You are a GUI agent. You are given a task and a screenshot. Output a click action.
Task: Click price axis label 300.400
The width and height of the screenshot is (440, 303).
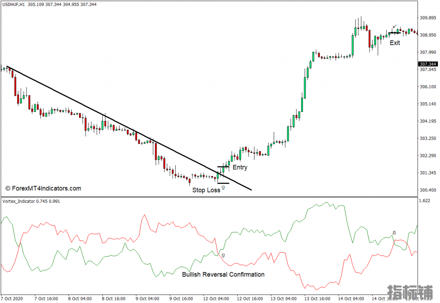[x=428, y=190]
